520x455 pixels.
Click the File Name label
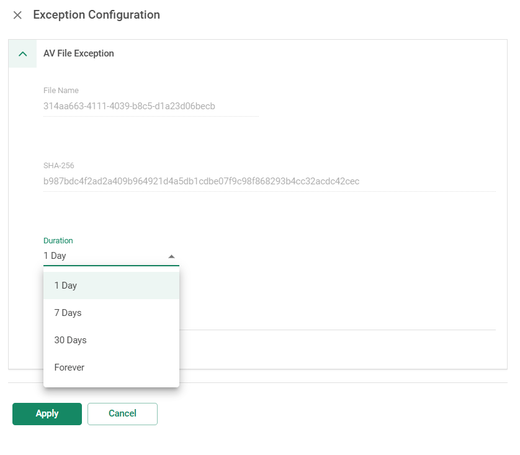tap(61, 90)
